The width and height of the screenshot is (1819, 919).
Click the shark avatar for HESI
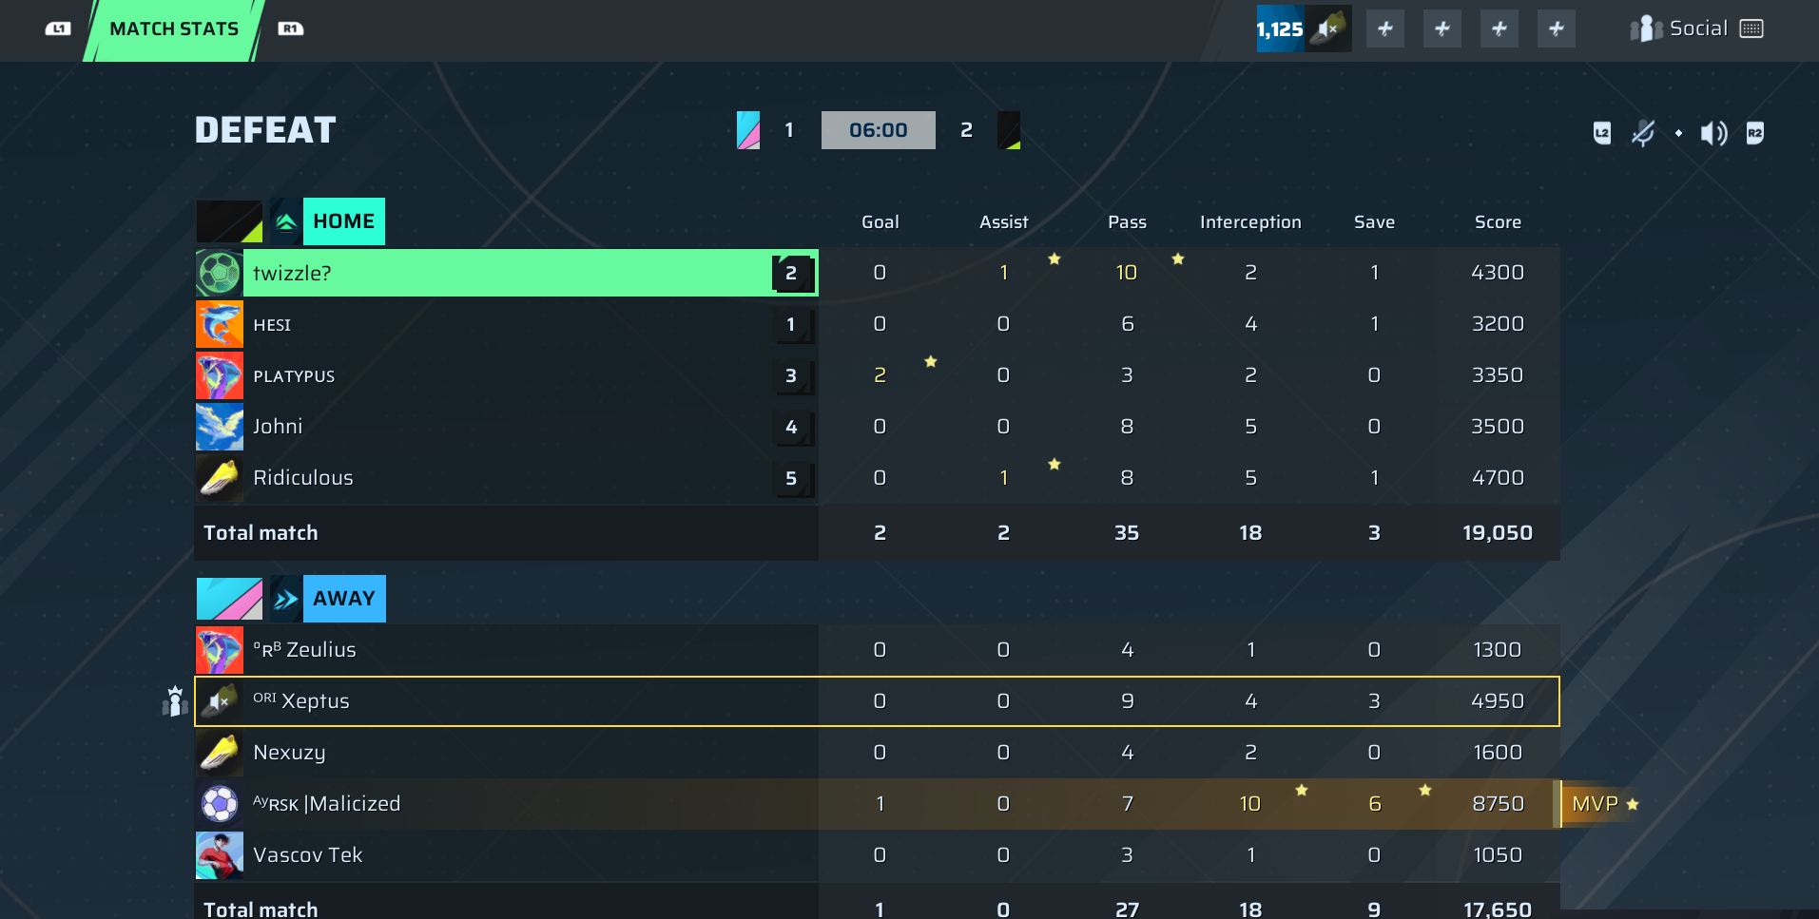click(x=220, y=324)
